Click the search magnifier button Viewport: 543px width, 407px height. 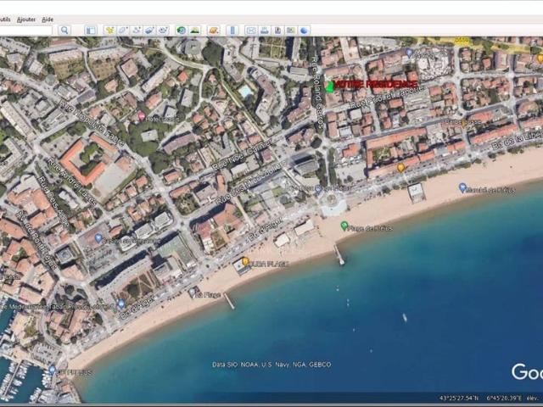pyautogui.click(x=64, y=31)
